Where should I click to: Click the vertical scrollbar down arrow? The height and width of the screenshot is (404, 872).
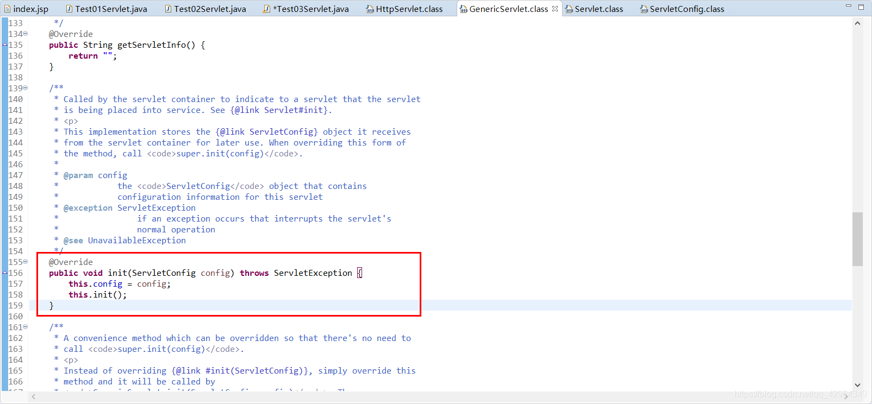[858, 385]
